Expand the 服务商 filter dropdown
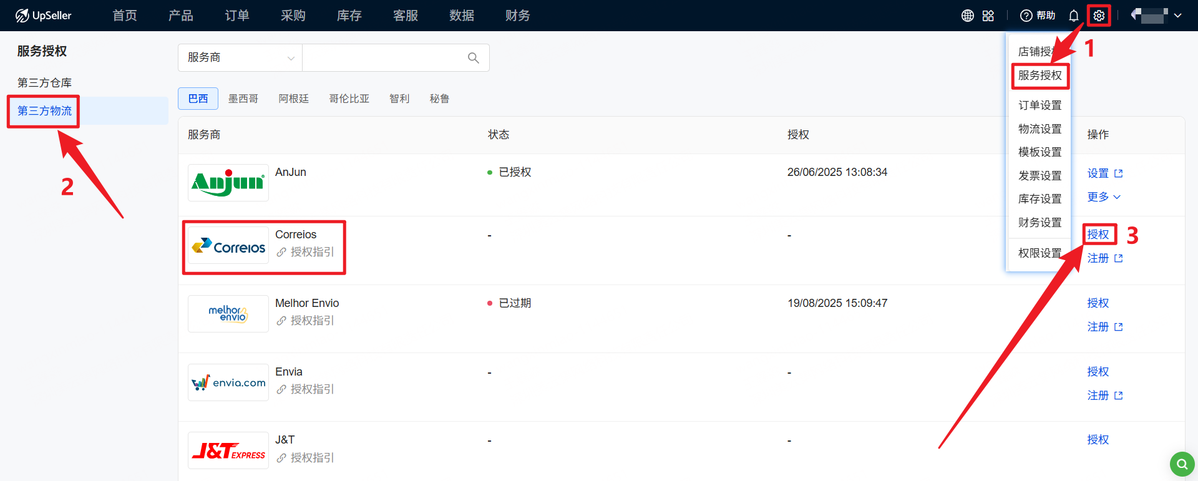Screen dimensions: 1198x481 coord(240,58)
